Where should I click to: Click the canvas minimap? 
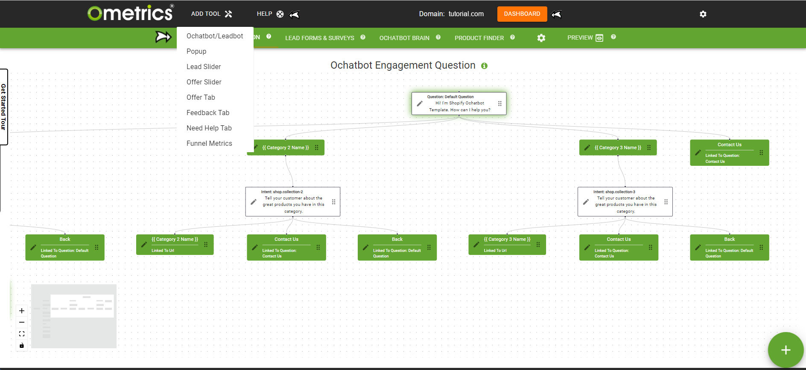(74, 316)
